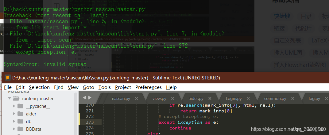The image size is (329, 135).
Task: Go to next tab with right arrow
Action: (90, 97)
